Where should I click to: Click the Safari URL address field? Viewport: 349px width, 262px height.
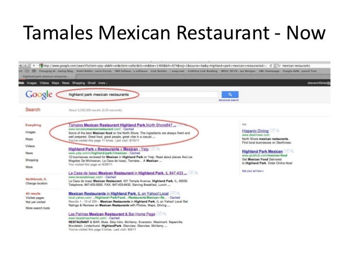click(153, 65)
